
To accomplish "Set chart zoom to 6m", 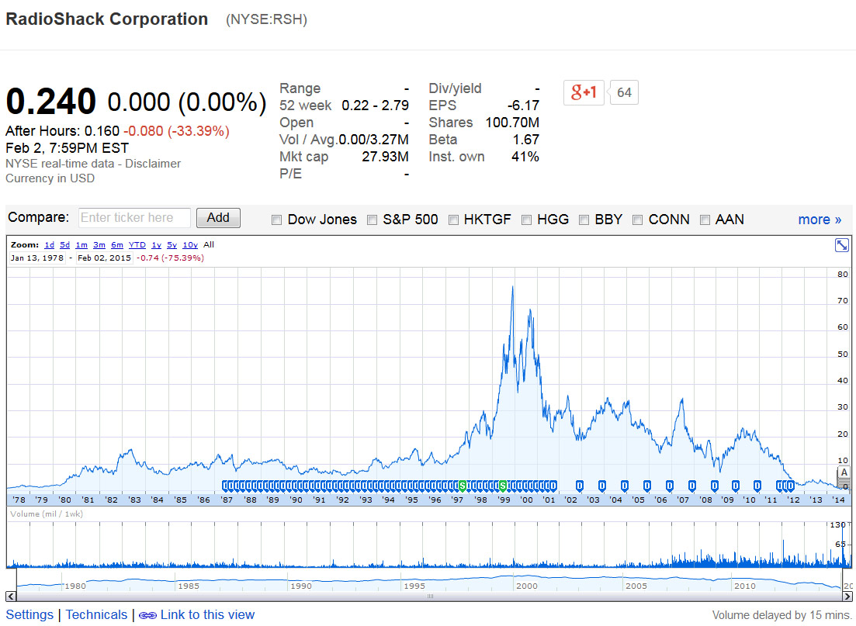I will point(117,245).
